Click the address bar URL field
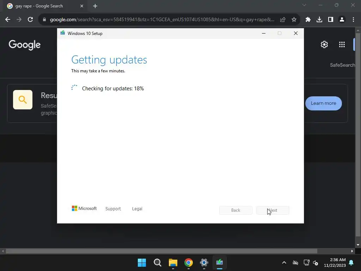Viewport: 361px width, 271px height. click(x=162, y=20)
